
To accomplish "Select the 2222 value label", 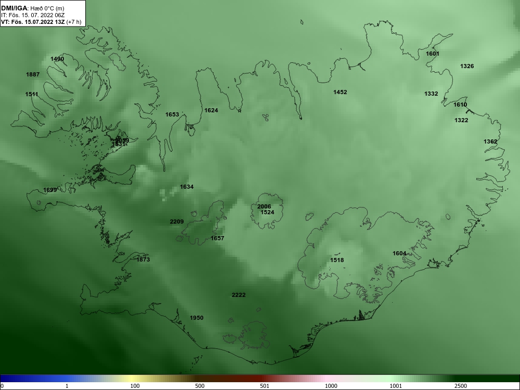I will (239, 295).
